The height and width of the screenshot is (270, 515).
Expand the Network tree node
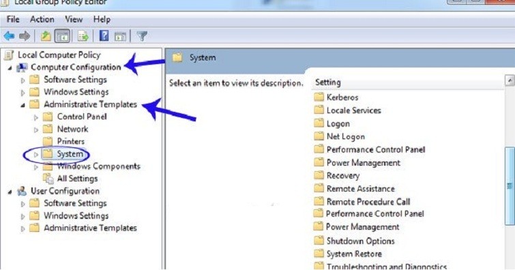tap(36, 130)
